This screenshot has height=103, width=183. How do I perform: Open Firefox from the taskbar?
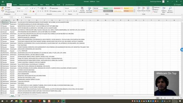pyautogui.click(x=26, y=101)
